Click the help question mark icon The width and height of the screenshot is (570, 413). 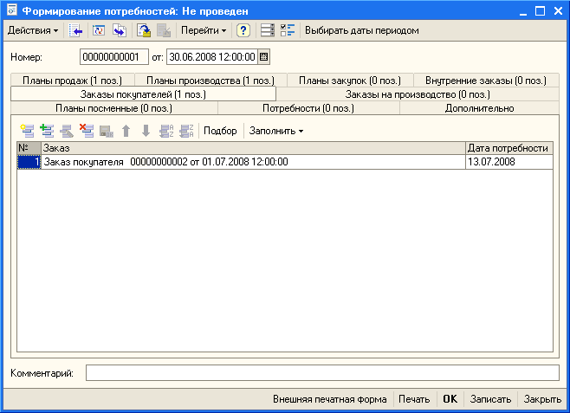click(x=243, y=30)
